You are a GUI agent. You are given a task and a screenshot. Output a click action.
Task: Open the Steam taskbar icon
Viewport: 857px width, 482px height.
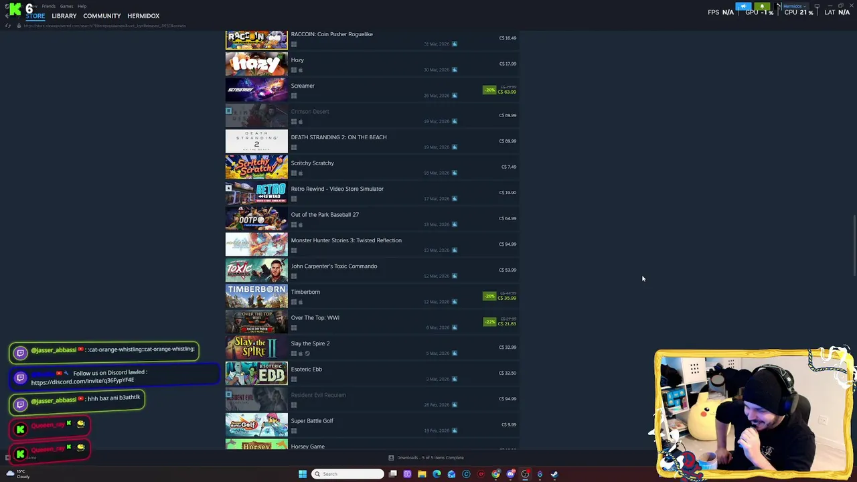click(x=554, y=474)
